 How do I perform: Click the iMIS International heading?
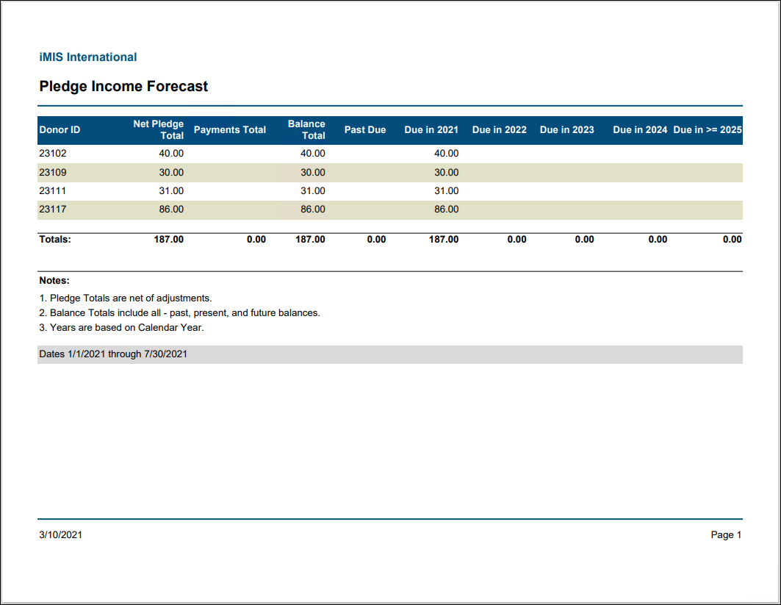(x=87, y=57)
